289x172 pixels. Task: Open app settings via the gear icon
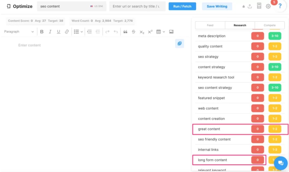[x=268, y=6]
